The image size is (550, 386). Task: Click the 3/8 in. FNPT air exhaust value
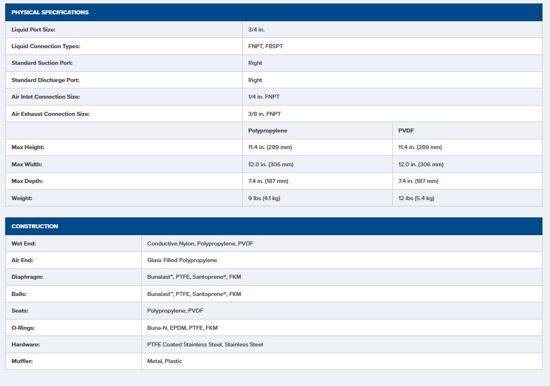[264, 114]
